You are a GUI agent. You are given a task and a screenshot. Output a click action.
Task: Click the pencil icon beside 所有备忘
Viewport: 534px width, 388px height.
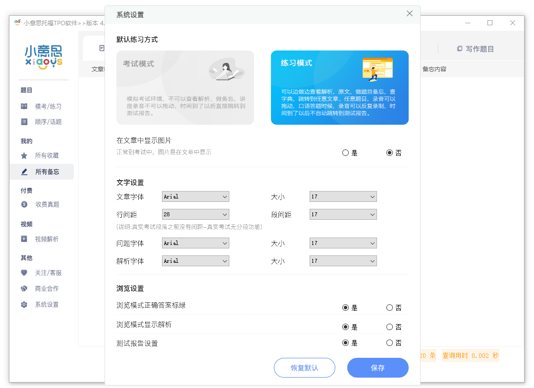coord(24,172)
